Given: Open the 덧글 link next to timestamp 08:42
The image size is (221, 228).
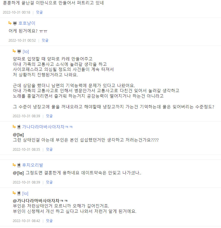Looking at the screenshot, I should pyautogui.click(x=49, y=220).
